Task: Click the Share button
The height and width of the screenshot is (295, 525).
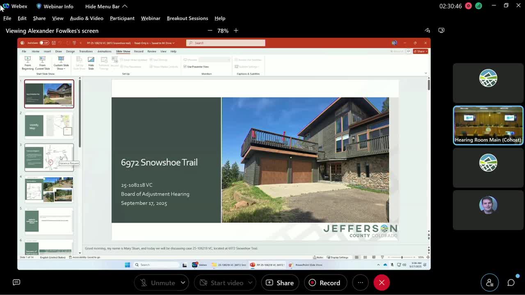Action: 280,283
